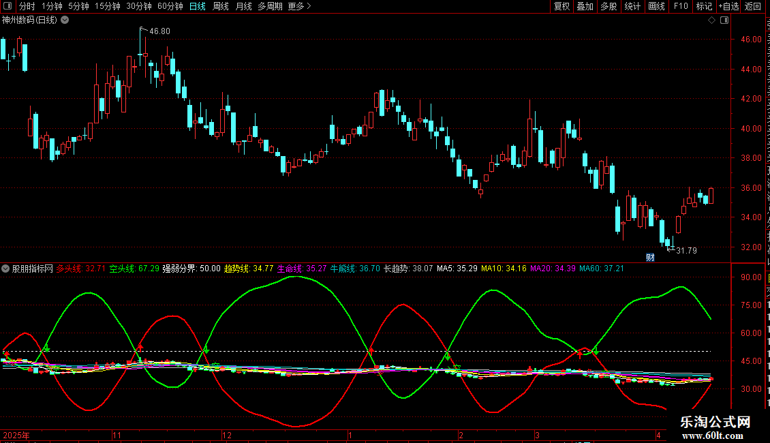Open indicator dropdown beside 股朋指标网
770x443 pixels.
pos(5,269)
